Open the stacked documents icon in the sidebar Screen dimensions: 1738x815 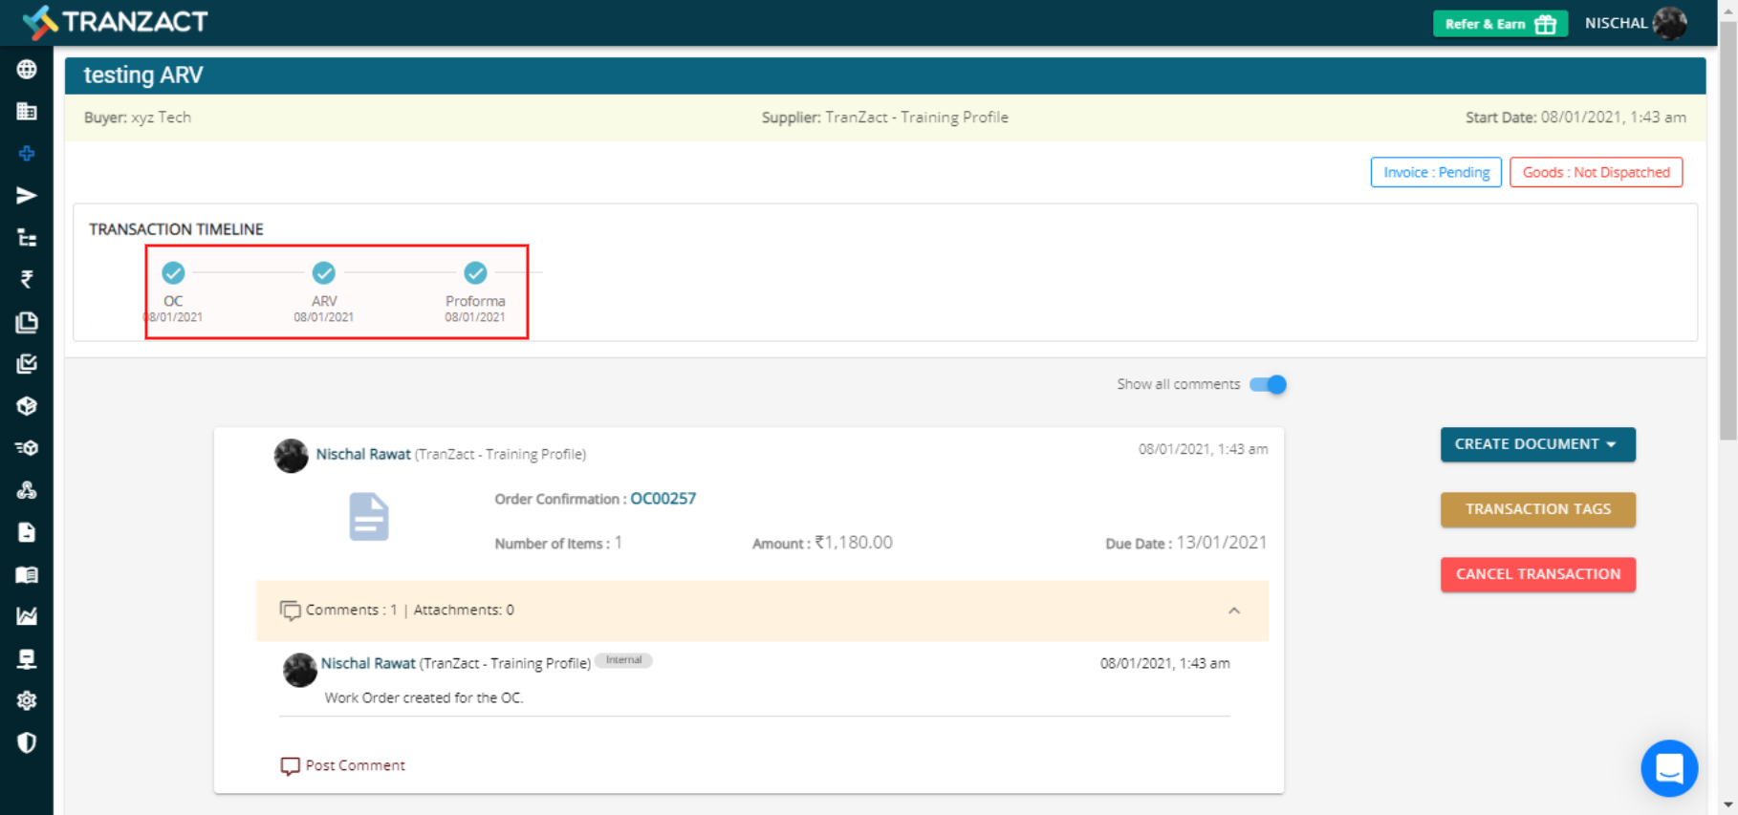27,322
